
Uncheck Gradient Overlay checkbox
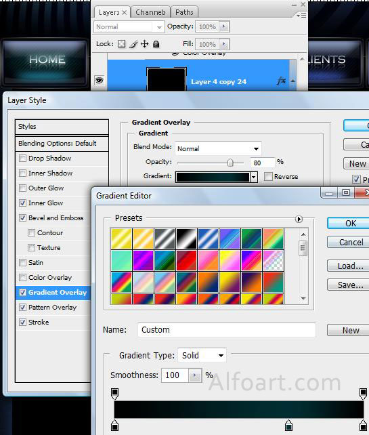tap(22, 293)
